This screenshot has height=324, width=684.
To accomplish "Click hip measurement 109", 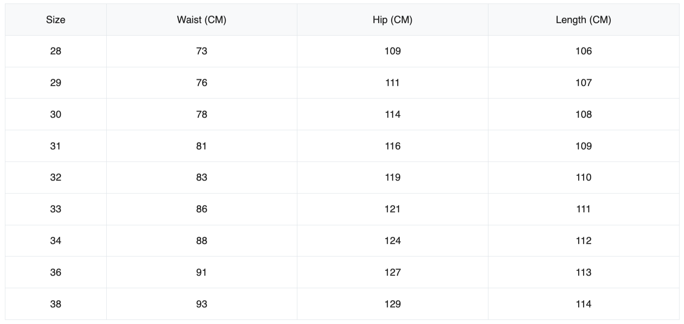I will pyautogui.click(x=392, y=51).
